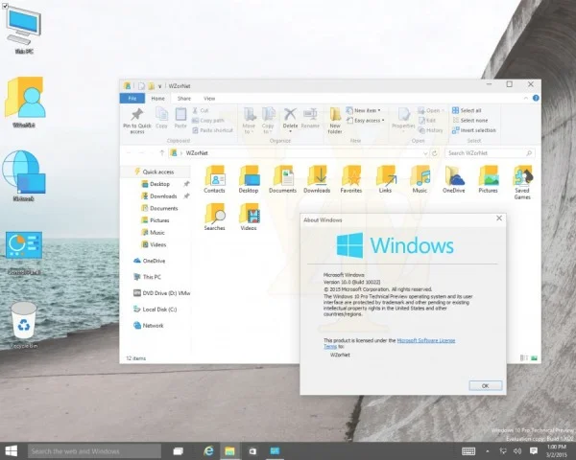Open the Pictures folder in file list
The width and height of the screenshot is (576, 460).
tap(488, 179)
